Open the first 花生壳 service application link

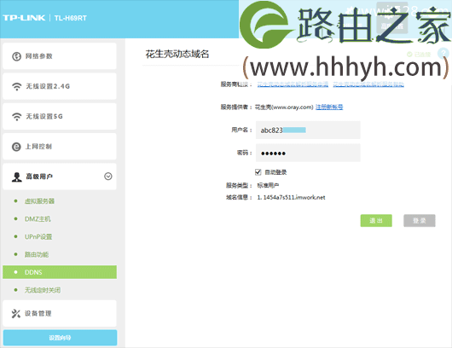tap(293, 84)
